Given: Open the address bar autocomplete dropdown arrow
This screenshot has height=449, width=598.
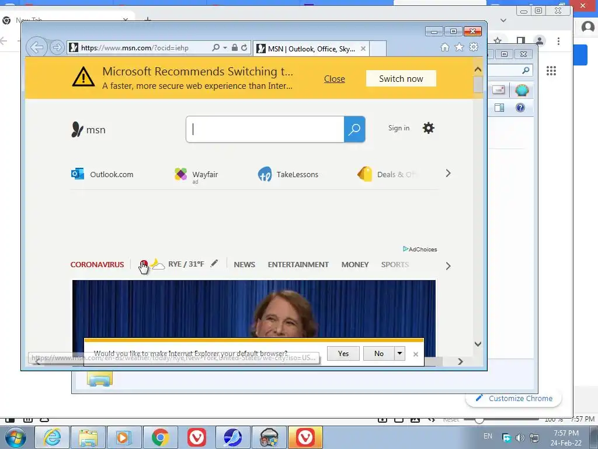Looking at the screenshot, I should coord(225,48).
